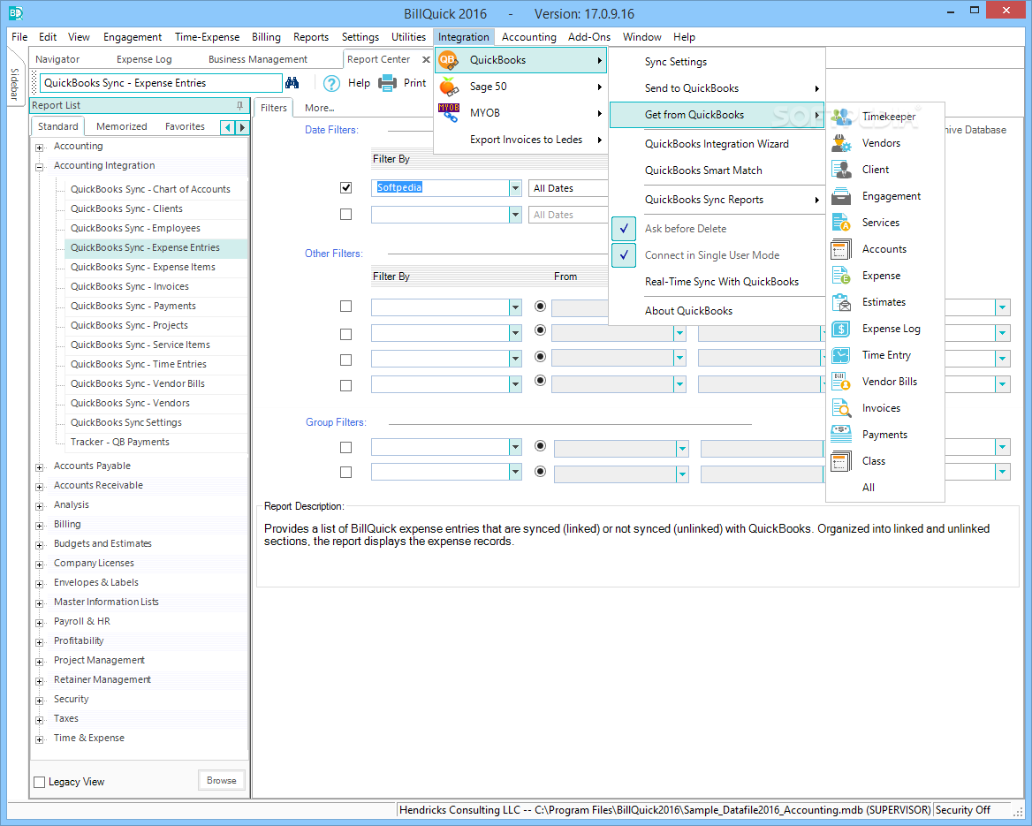Viewport: 1032px width, 826px height.
Task: Uncheck the Softpedia date filter checkbox
Action: (x=346, y=188)
